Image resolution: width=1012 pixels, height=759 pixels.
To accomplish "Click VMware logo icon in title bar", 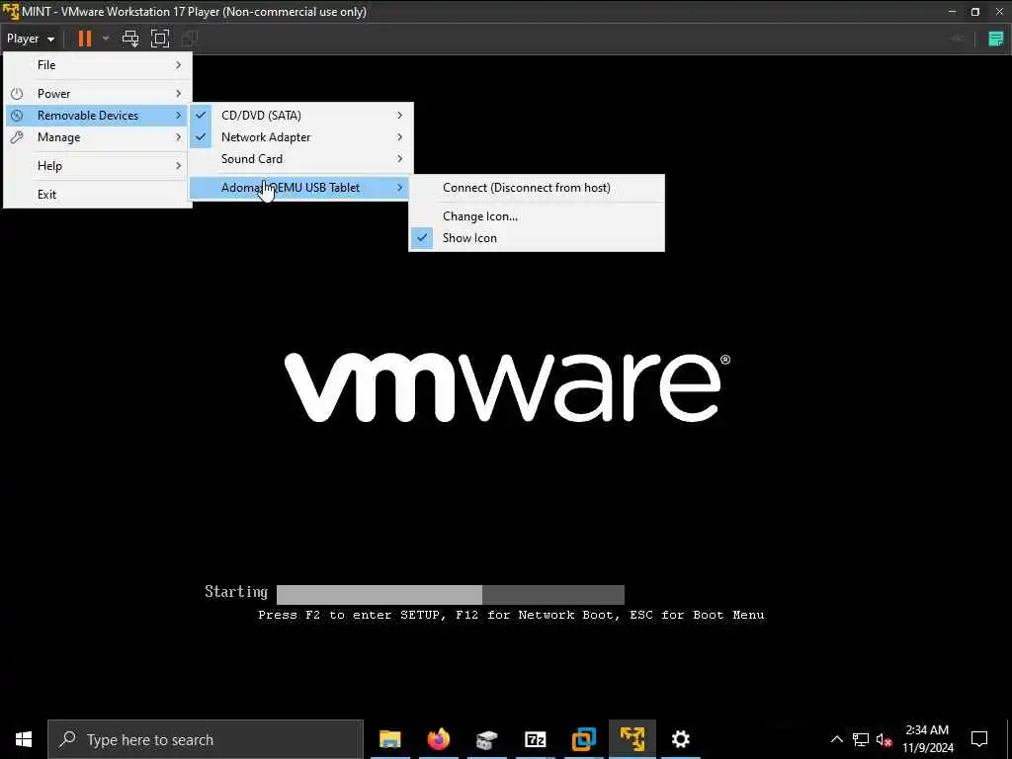I will point(10,12).
